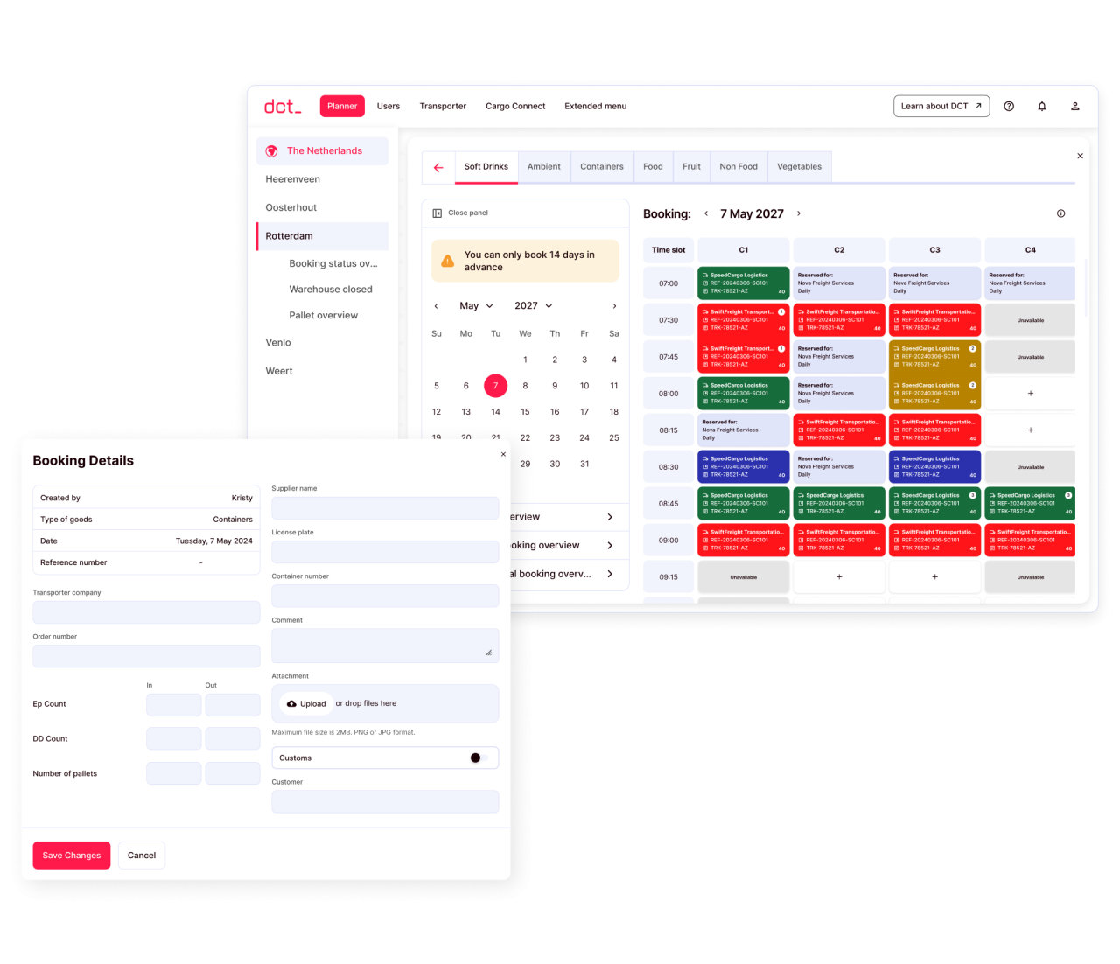Expand the booking overview chevron row
Image resolution: width=1120 pixels, height=964 pixels.
[610, 546]
